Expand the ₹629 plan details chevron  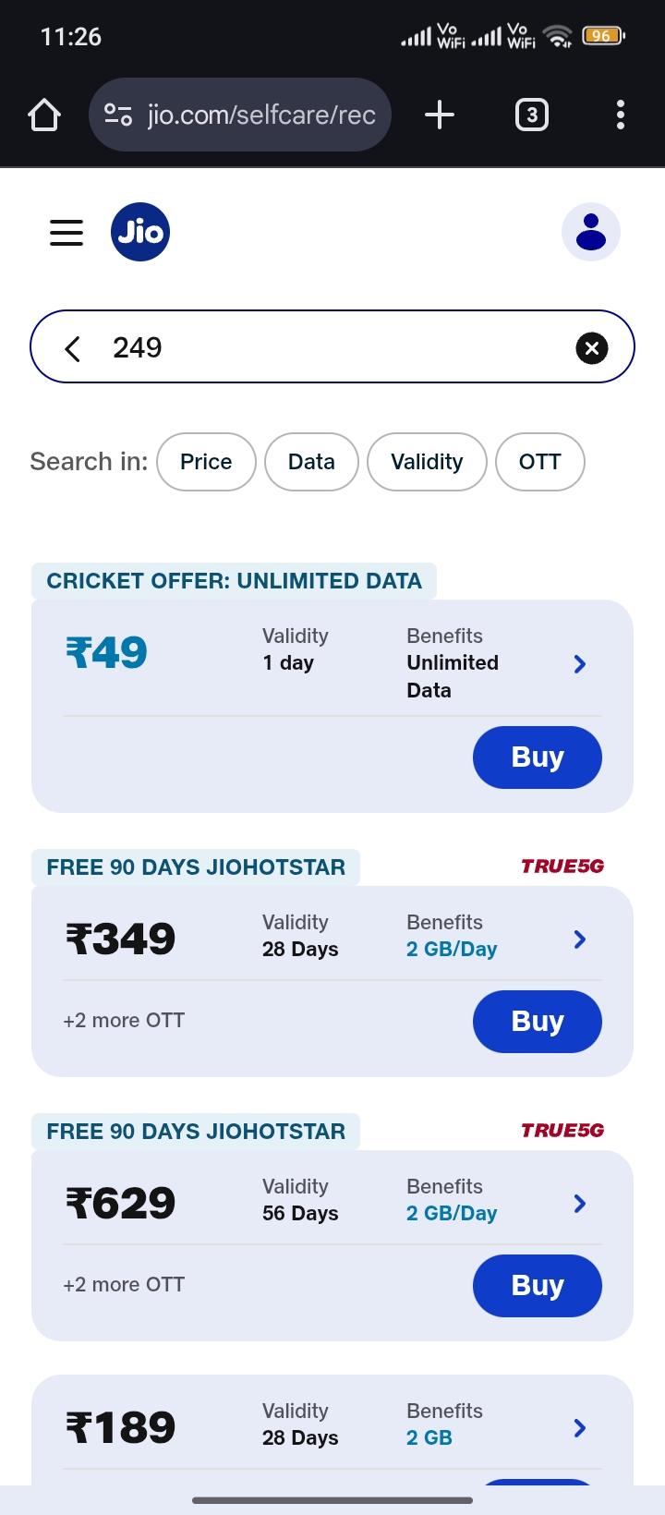[579, 1204]
